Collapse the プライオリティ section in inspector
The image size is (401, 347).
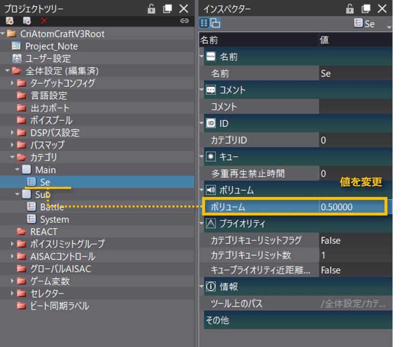pos(202,223)
